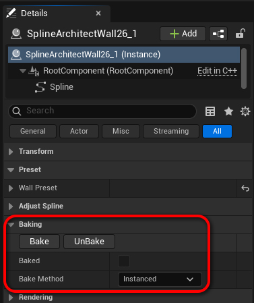Open the Bake Method dropdown
The image size is (254, 303).
[x=160, y=279]
